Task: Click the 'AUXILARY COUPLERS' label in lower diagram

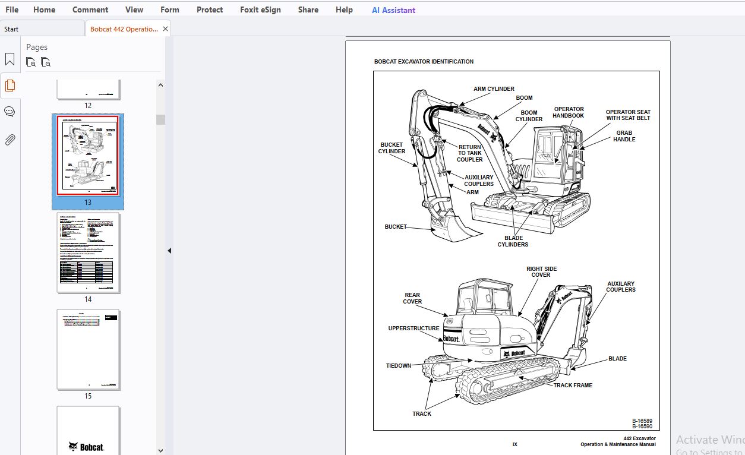Action: click(621, 287)
